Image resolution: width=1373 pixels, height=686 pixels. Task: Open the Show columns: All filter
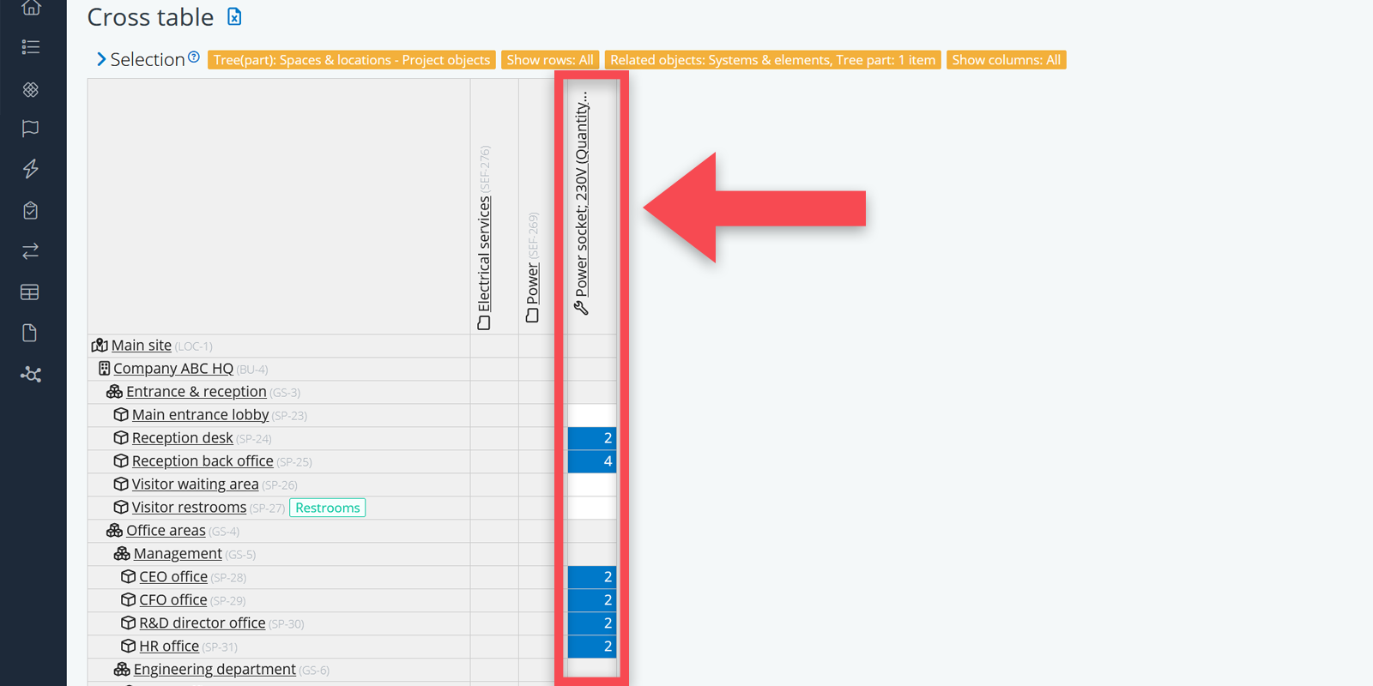(x=1006, y=60)
